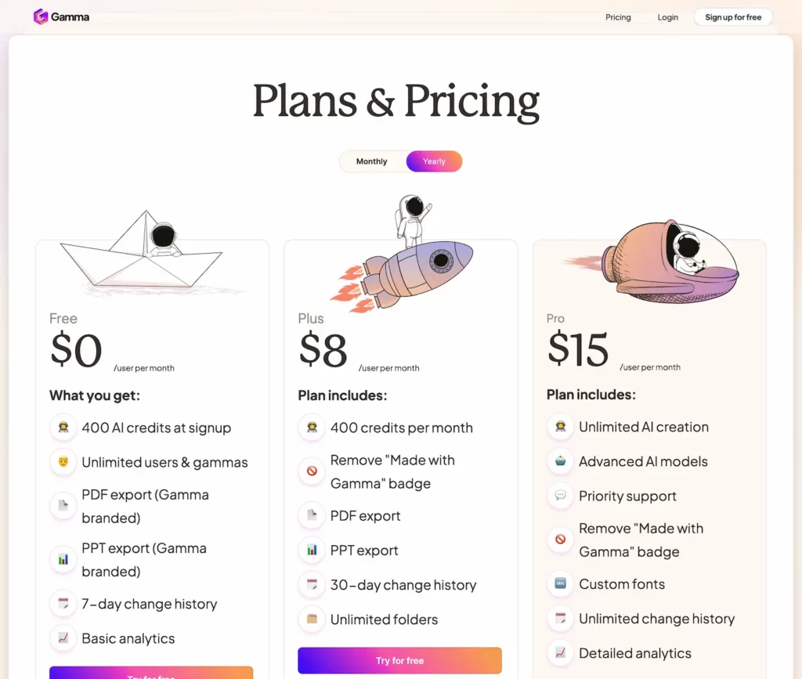This screenshot has height=679, width=802.
Task: Switch billing to Monthly
Action: coord(371,161)
